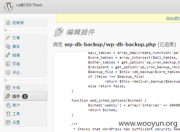Open the 链接 links menu
Image resolution: width=180 pixels, height=132 pixels.
[x=25, y=55]
